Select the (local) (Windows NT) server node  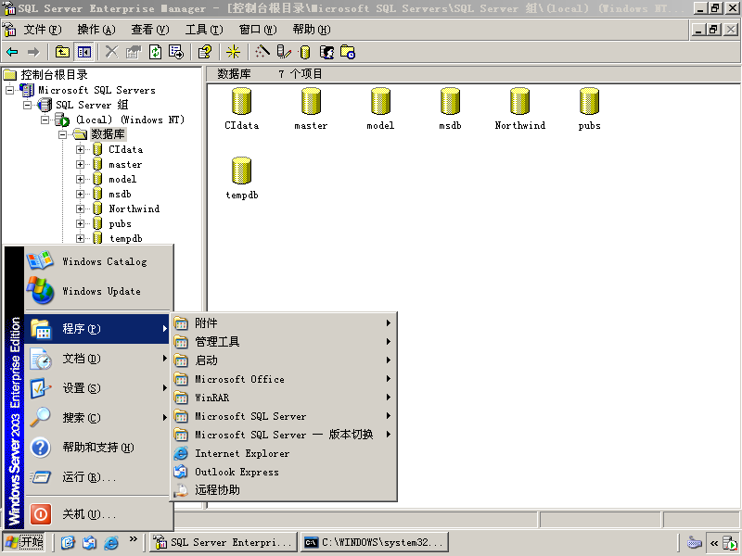pyautogui.click(x=130, y=120)
